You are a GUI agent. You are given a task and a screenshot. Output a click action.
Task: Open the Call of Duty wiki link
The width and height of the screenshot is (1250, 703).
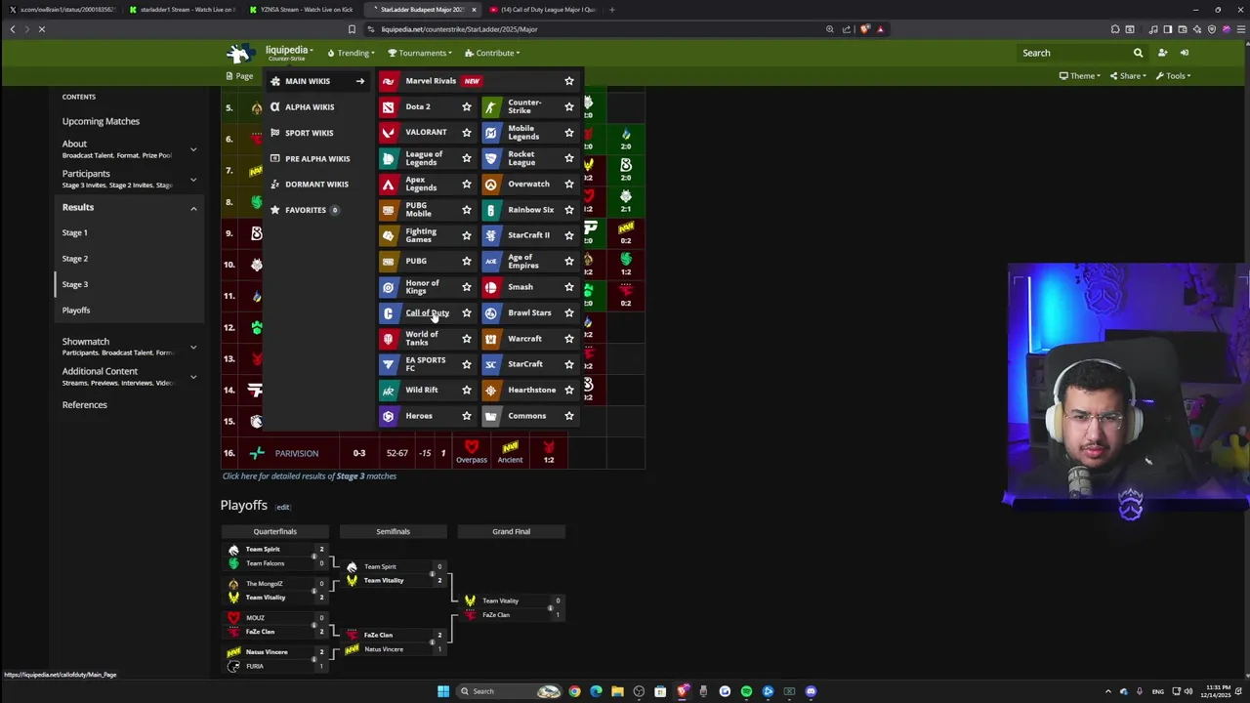click(x=427, y=312)
